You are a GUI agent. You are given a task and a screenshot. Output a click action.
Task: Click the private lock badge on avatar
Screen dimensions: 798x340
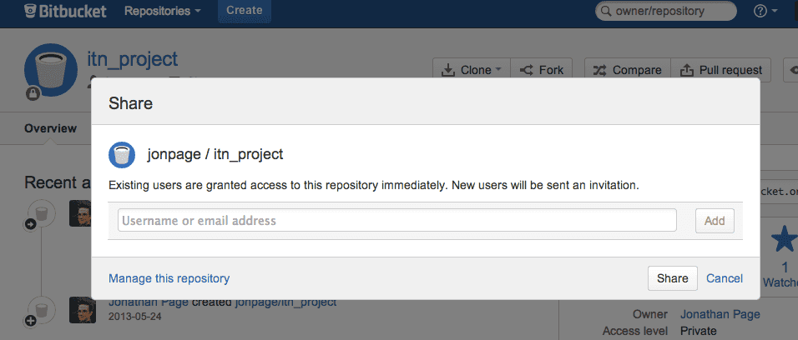pyautogui.click(x=33, y=93)
